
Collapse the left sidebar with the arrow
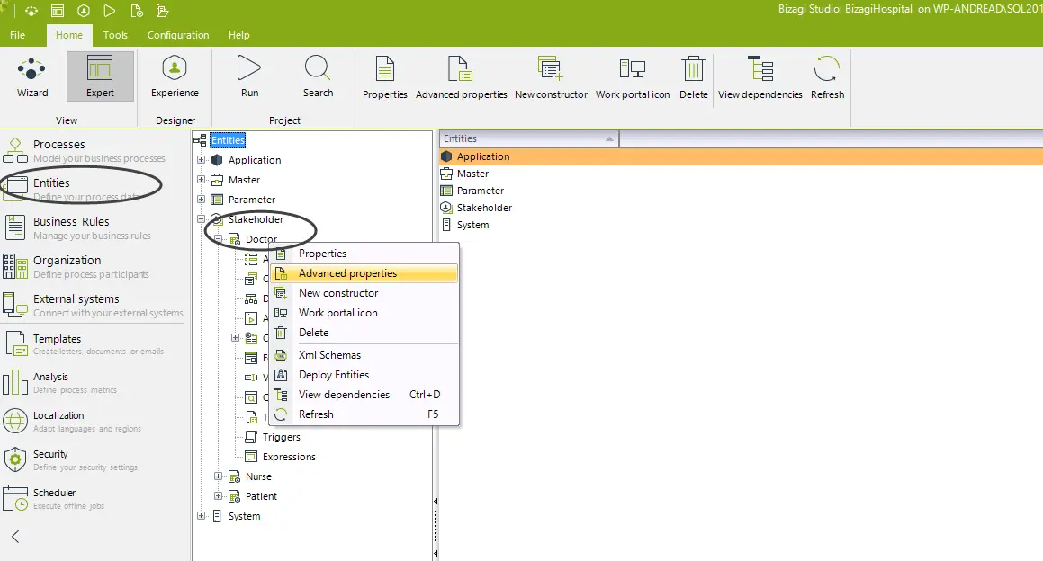pyautogui.click(x=15, y=537)
